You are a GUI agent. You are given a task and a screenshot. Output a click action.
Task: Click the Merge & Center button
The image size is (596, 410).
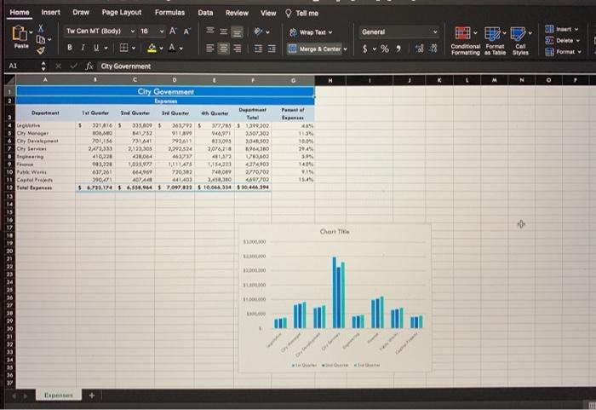point(314,49)
